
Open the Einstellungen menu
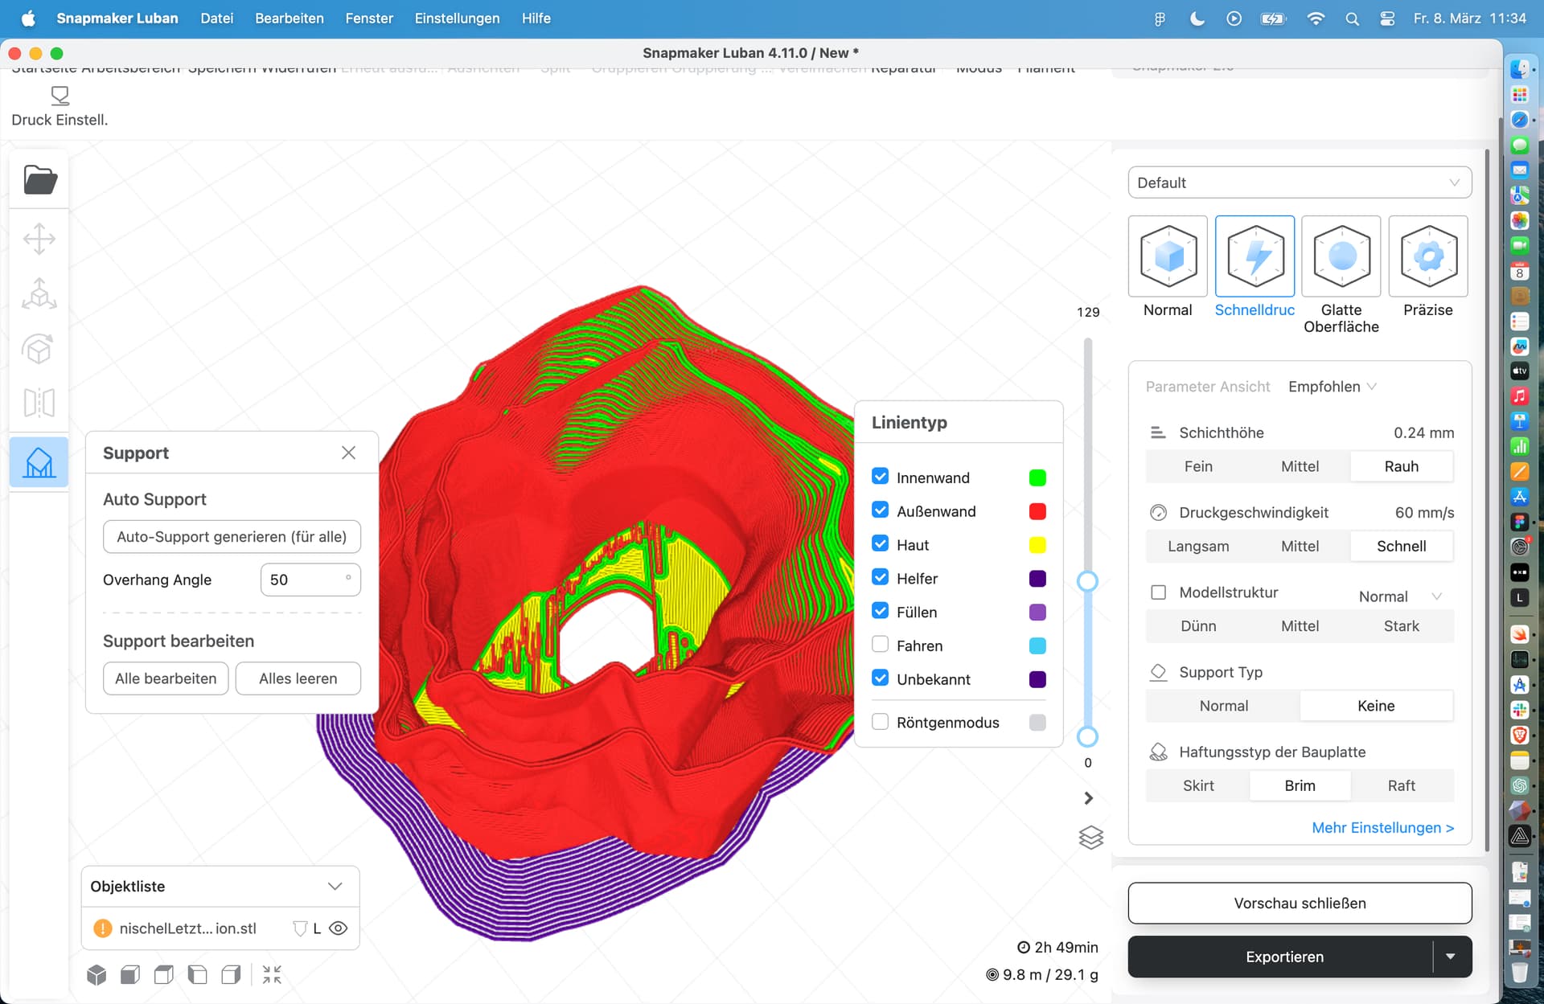457,18
